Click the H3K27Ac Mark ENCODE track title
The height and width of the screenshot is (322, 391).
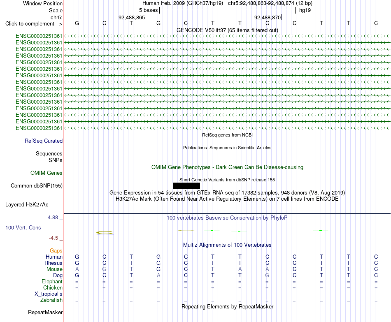pos(227,199)
